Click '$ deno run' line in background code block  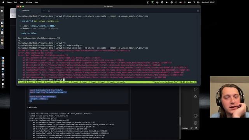[x=60, y=114]
